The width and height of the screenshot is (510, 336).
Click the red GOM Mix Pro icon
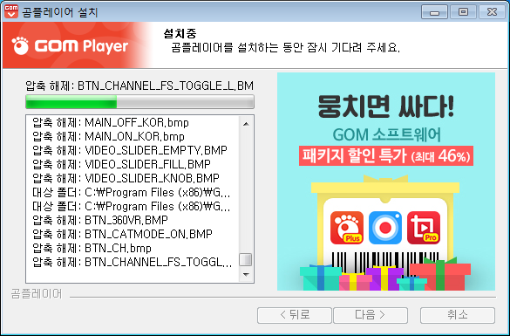[x=424, y=228]
